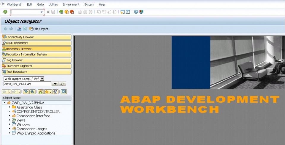
Task: Expand the Web Dynpro Applications node
Action: (x=9, y=133)
